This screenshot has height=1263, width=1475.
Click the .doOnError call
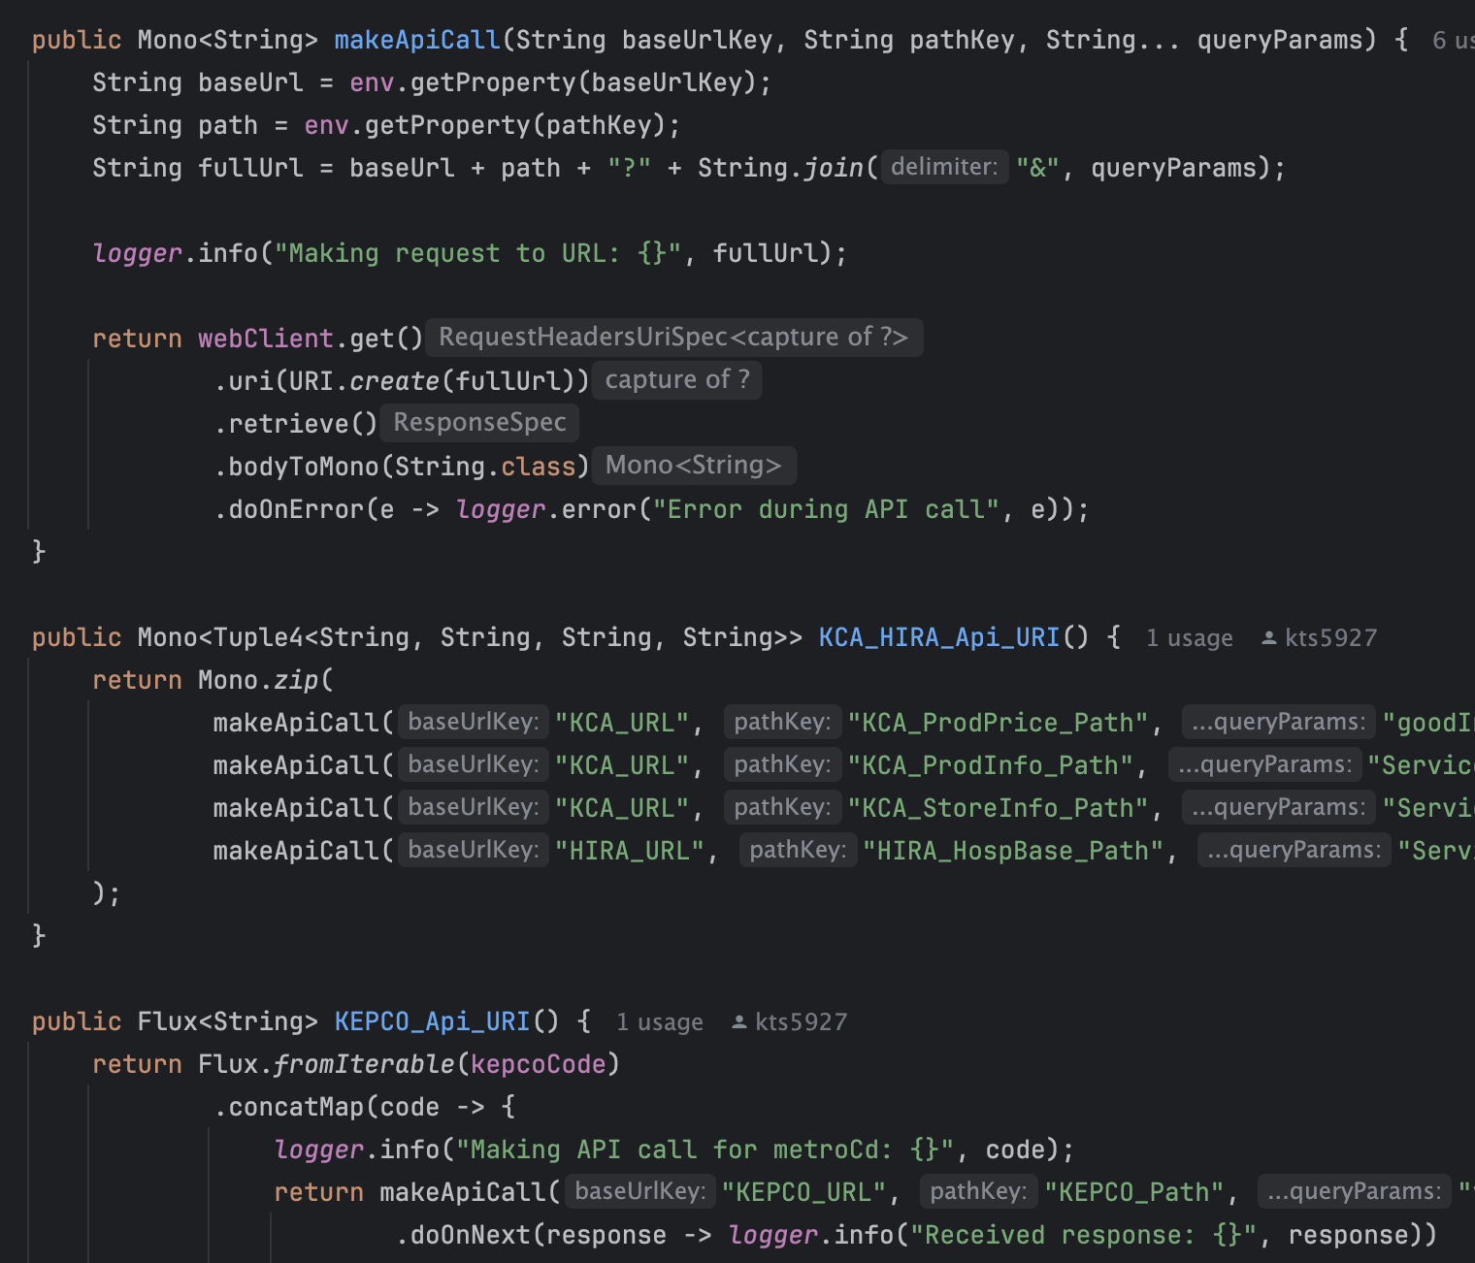(288, 509)
